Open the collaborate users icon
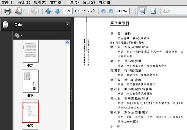This screenshot has height=130, width=187. 19,11
